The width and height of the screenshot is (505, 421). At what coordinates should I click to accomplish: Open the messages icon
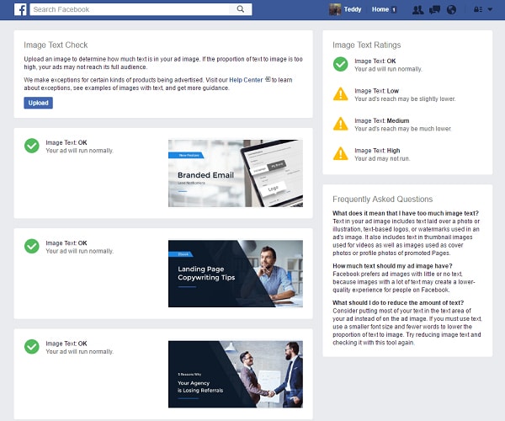tap(434, 10)
